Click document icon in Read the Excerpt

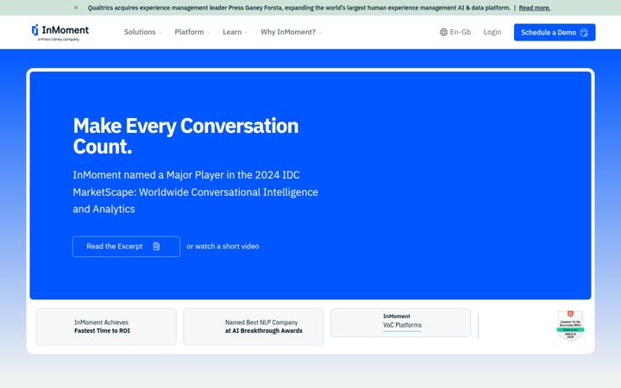click(x=156, y=247)
